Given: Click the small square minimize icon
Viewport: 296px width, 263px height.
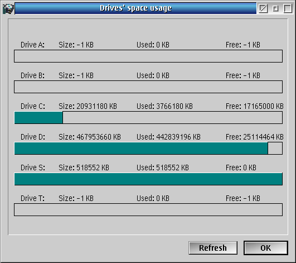Looking at the screenshot, I should [x=275, y=8].
